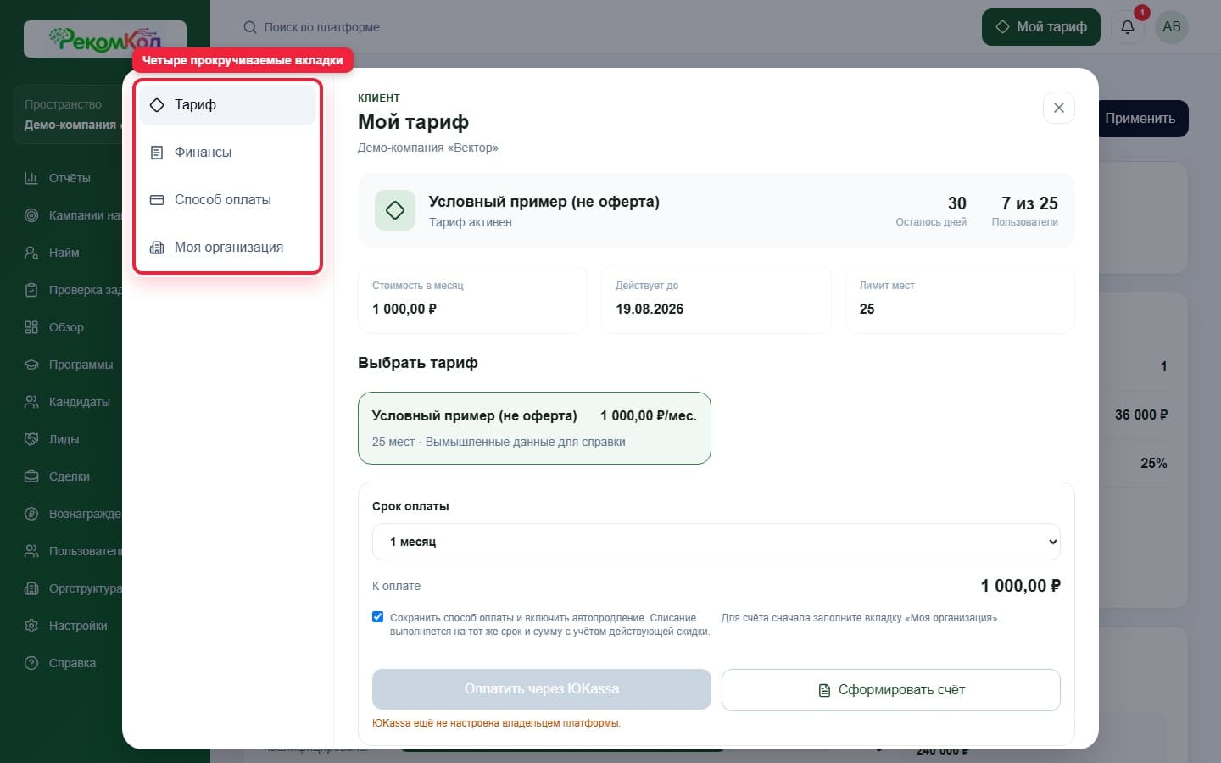
Task: Open Отчёты in the sidebar
Action: pyautogui.click(x=70, y=178)
